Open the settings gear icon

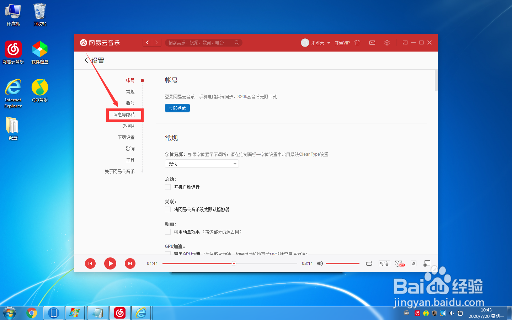[387, 43]
